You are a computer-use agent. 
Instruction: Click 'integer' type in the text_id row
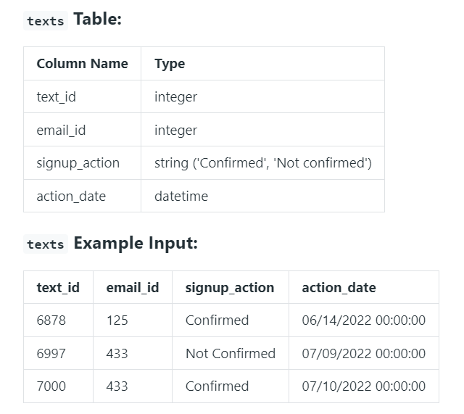tap(262, 96)
